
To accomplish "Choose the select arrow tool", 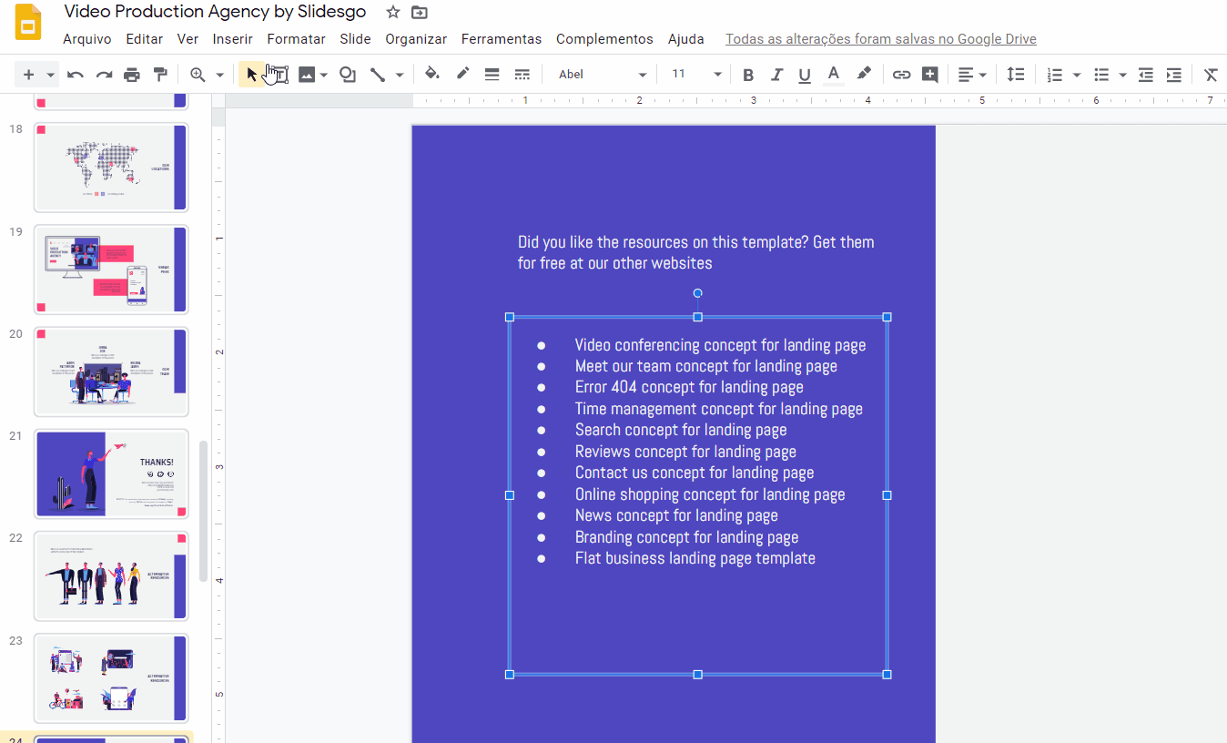I will (x=252, y=75).
